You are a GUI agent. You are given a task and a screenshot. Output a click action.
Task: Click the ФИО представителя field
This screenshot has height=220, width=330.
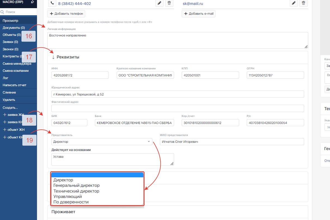pyautogui.click(x=232, y=142)
